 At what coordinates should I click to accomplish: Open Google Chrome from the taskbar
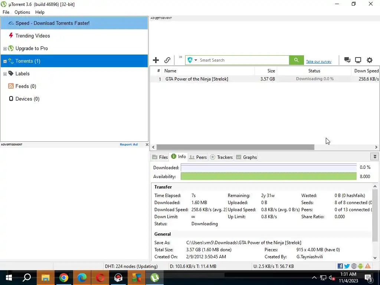pyautogui.click(x=63, y=278)
